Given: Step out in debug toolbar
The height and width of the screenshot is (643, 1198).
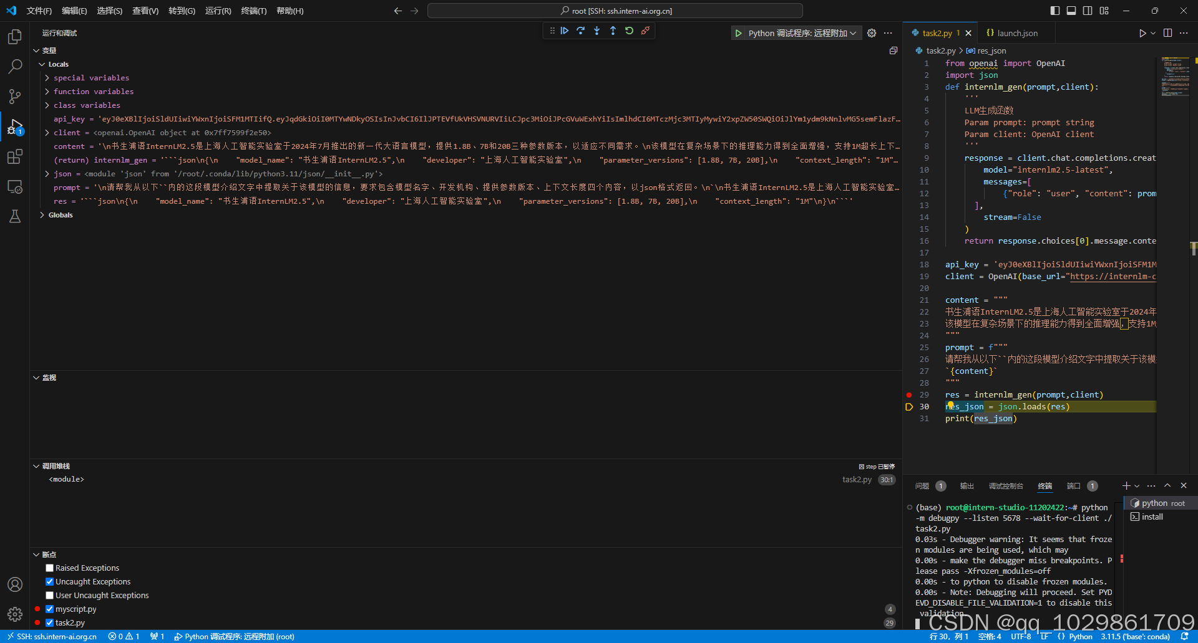Looking at the screenshot, I should click(613, 31).
